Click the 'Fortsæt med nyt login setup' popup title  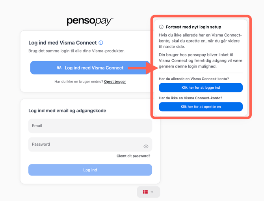[193, 27]
